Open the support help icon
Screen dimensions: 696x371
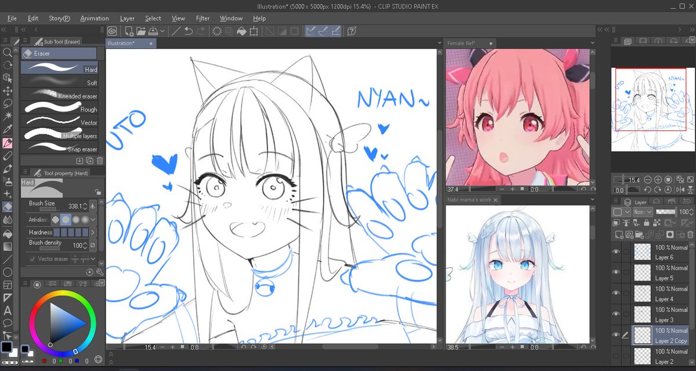point(352,31)
